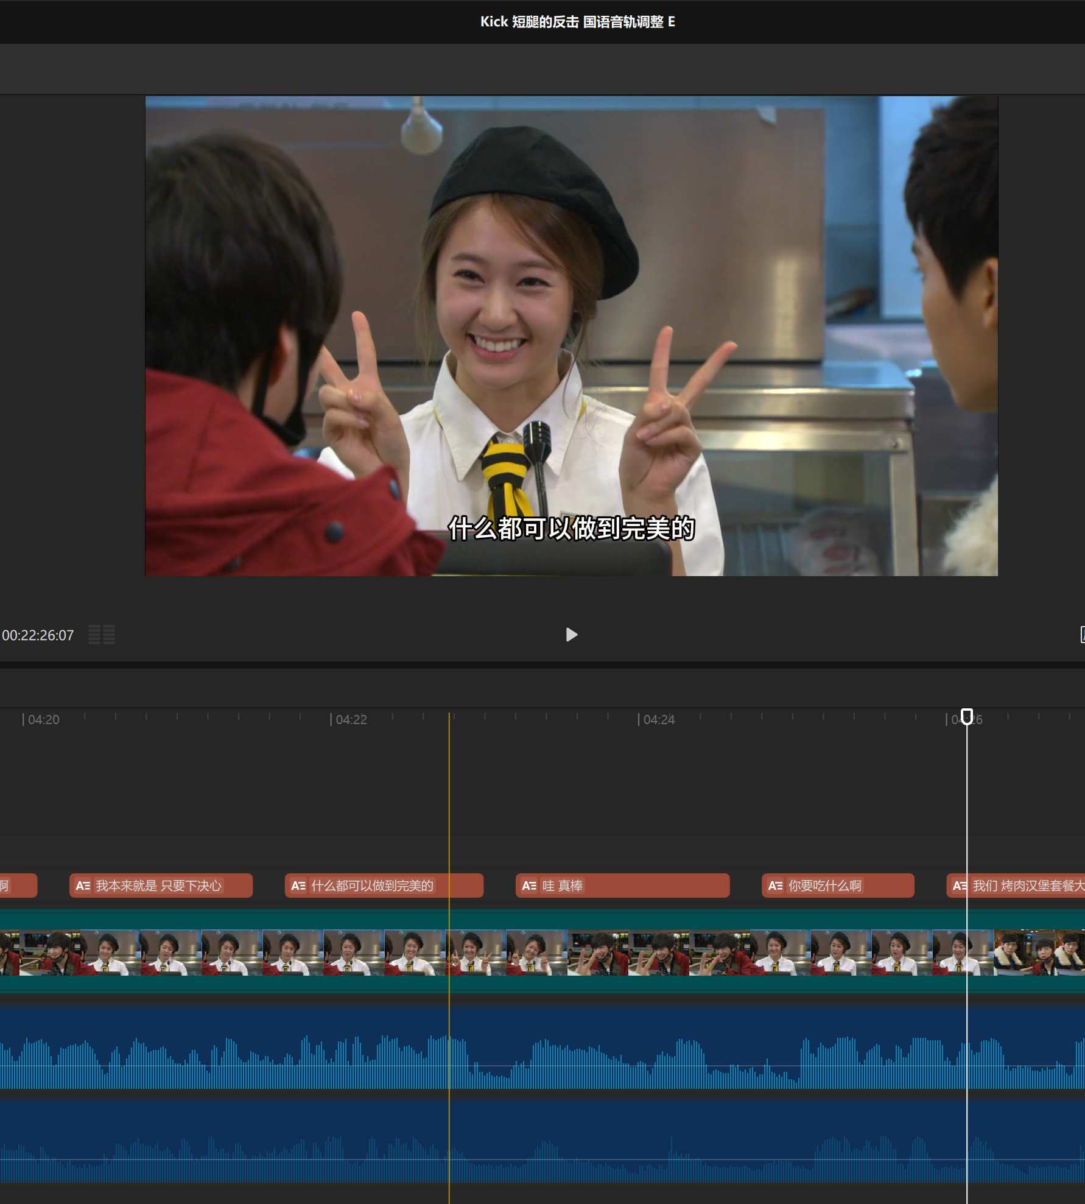Click the 04:22 mark on timeline ruler
Image resolution: width=1085 pixels, height=1204 pixels.
[349, 719]
